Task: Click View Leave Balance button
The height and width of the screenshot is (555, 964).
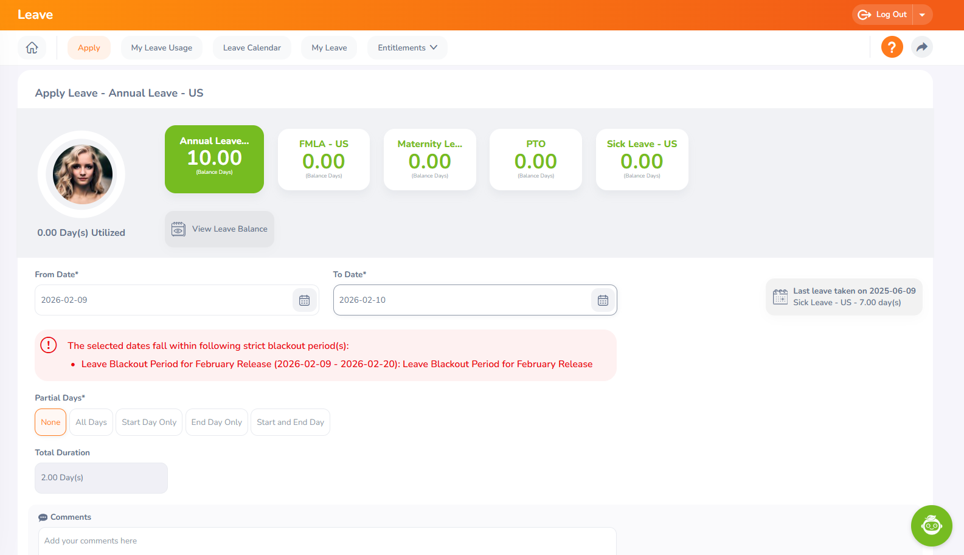Action: click(220, 229)
